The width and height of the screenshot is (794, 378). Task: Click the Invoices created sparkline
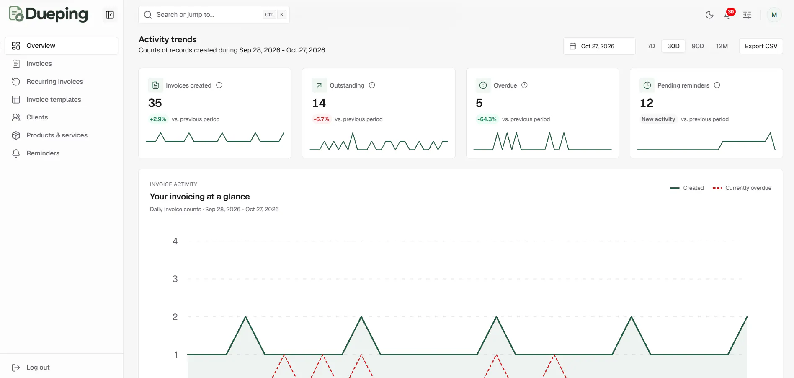pyautogui.click(x=215, y=137)
